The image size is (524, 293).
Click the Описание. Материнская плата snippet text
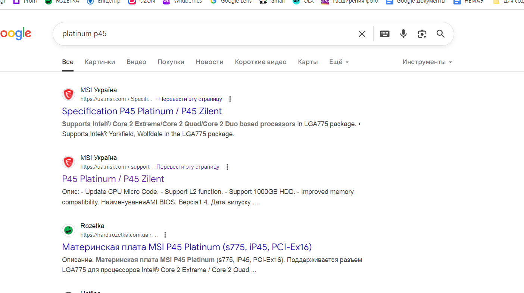point(212,265)
